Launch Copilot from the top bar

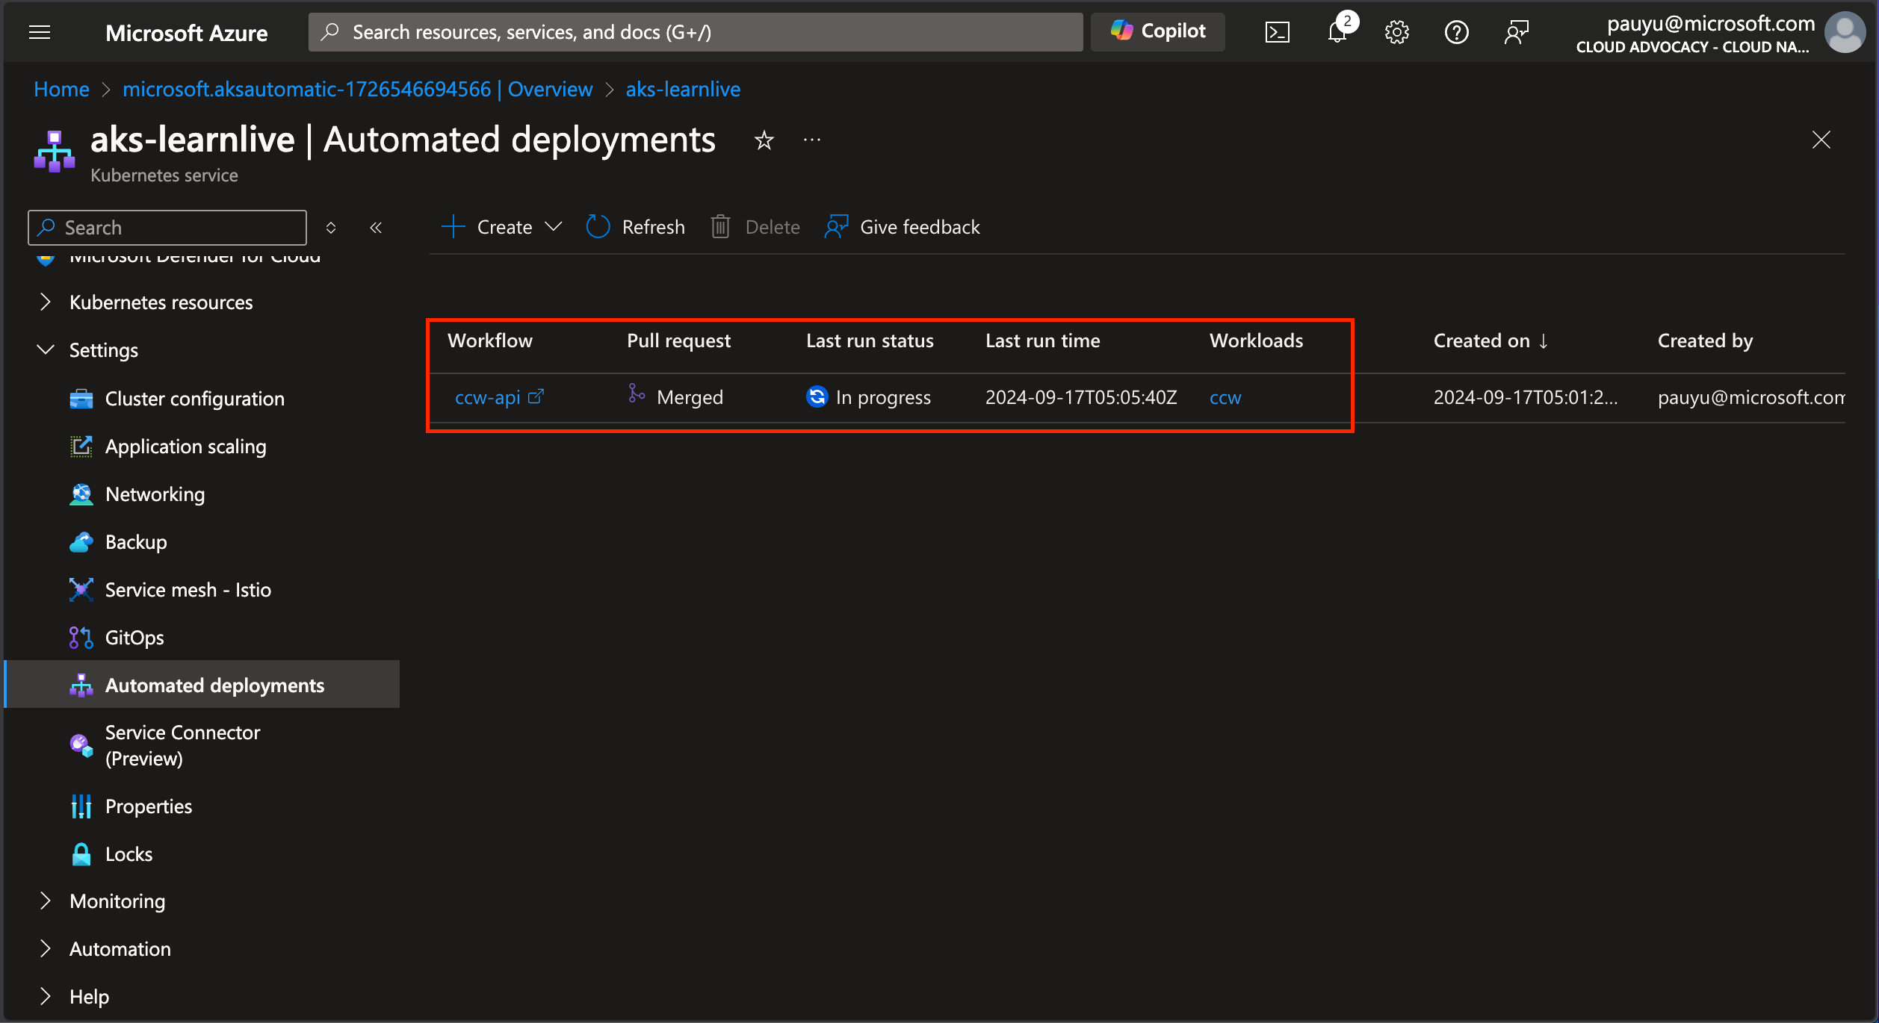pos(1157,31)
